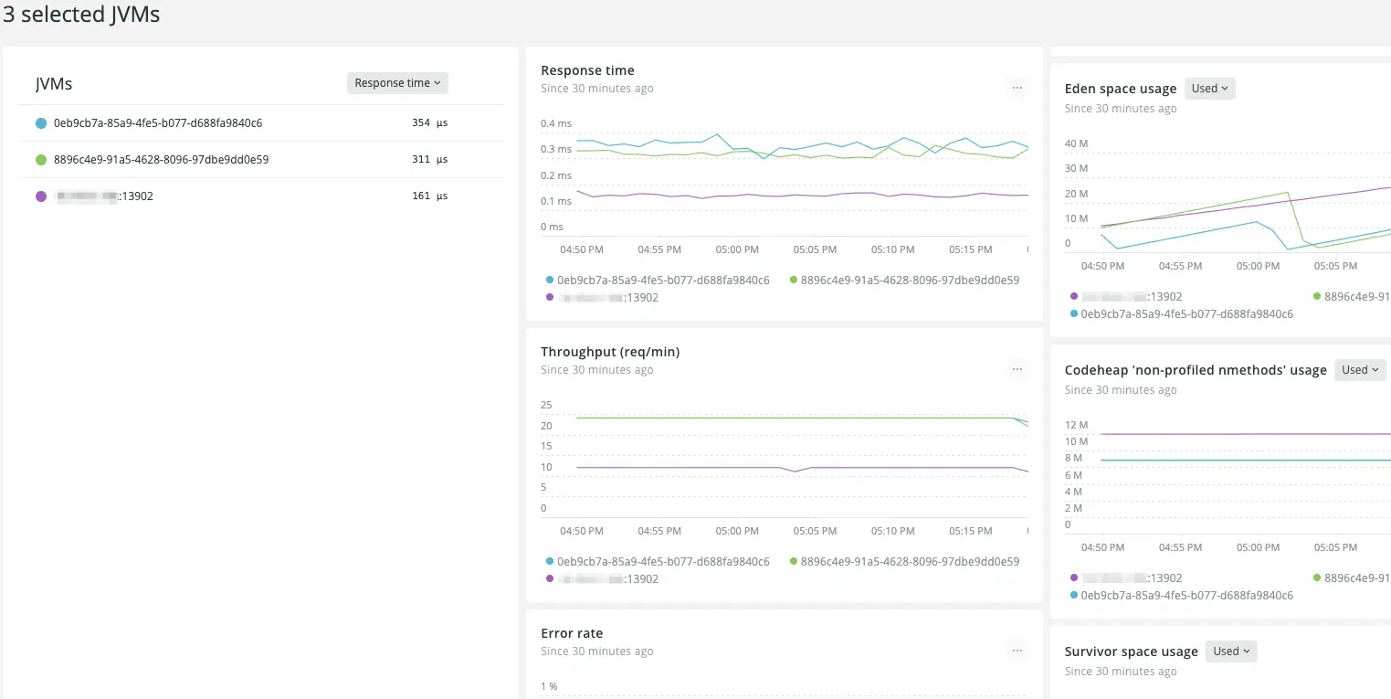Open the Used dropdown on Eden space usage
Viewport: 1391px width, 699px height.
[x=1209, y=88]
